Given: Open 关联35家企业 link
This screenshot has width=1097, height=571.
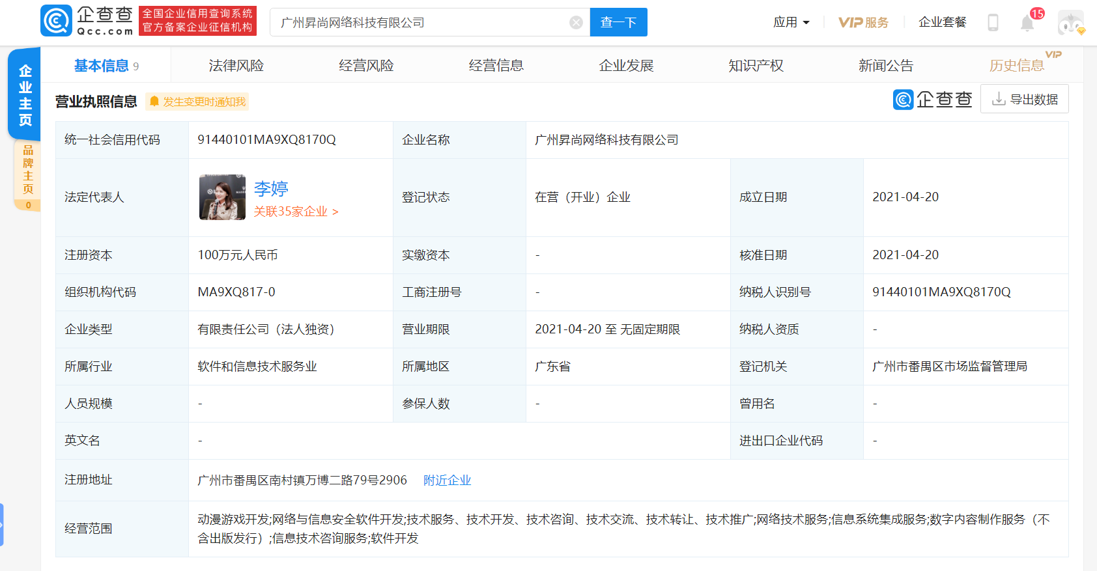Looking at the screenshot, I should click(x=296, y=212).
